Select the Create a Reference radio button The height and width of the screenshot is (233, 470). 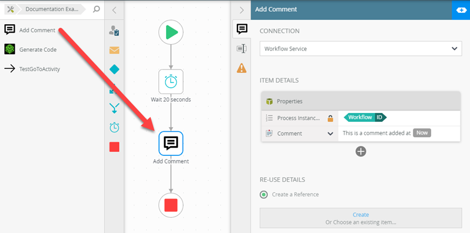[x=263, y=195]
